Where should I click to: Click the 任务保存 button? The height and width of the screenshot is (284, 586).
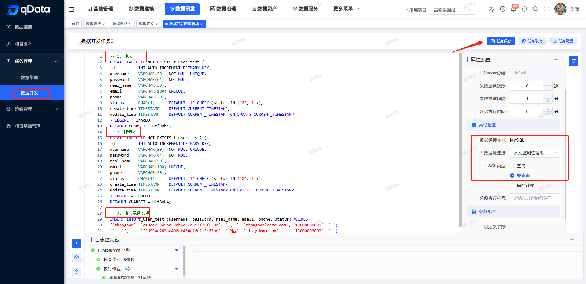tap(501, 41)
